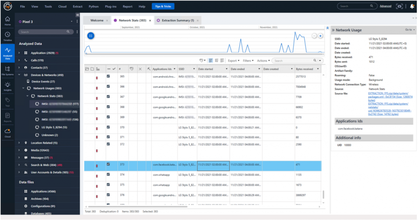Collapse the Network Usages (383) node

click(23, 88)
